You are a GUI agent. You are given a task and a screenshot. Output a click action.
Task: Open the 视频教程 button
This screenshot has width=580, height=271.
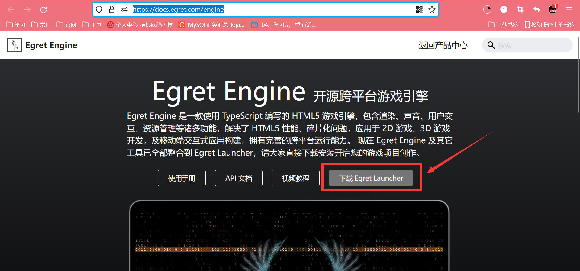click(295, 178)
